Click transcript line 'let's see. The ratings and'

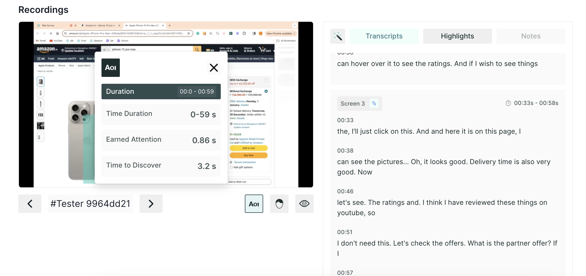442,208
